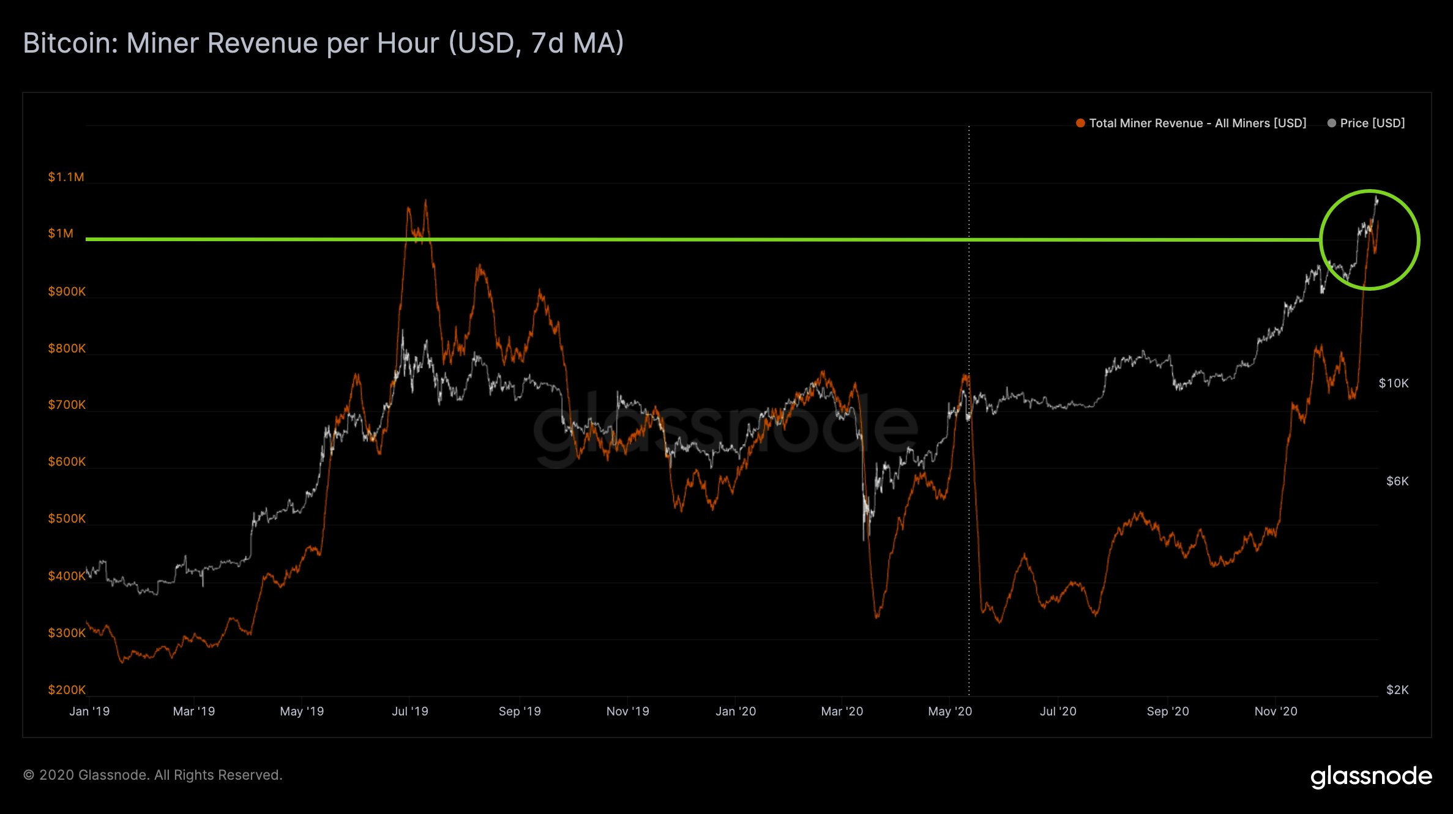Click the © 2020 Glassnode copyright text

(153, 775)
